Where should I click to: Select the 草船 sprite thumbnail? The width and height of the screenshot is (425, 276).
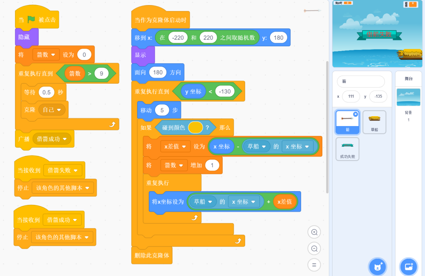coord(374,122)
